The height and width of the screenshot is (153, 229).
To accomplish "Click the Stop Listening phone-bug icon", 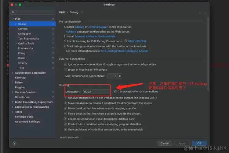I will [126, 41].
